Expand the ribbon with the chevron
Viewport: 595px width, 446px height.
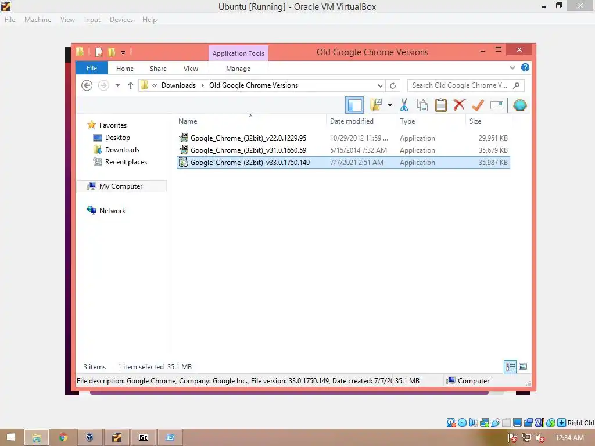[x=512, y=68]
